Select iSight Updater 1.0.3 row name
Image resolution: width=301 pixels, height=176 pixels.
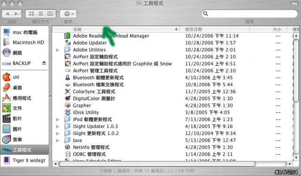pos(95,126)
